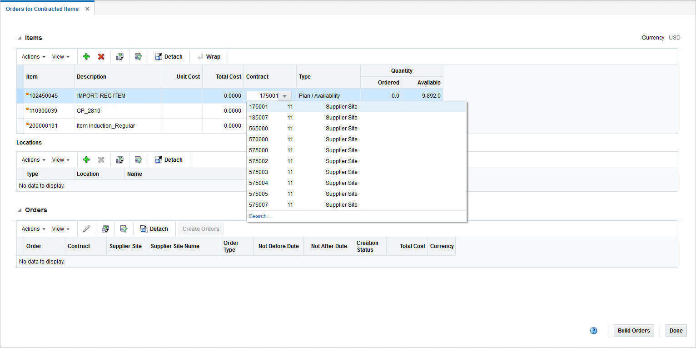Detach the Items table
The width and height of the screenshot is (696, 348).
pyautogui.click(x=169, y=56)
